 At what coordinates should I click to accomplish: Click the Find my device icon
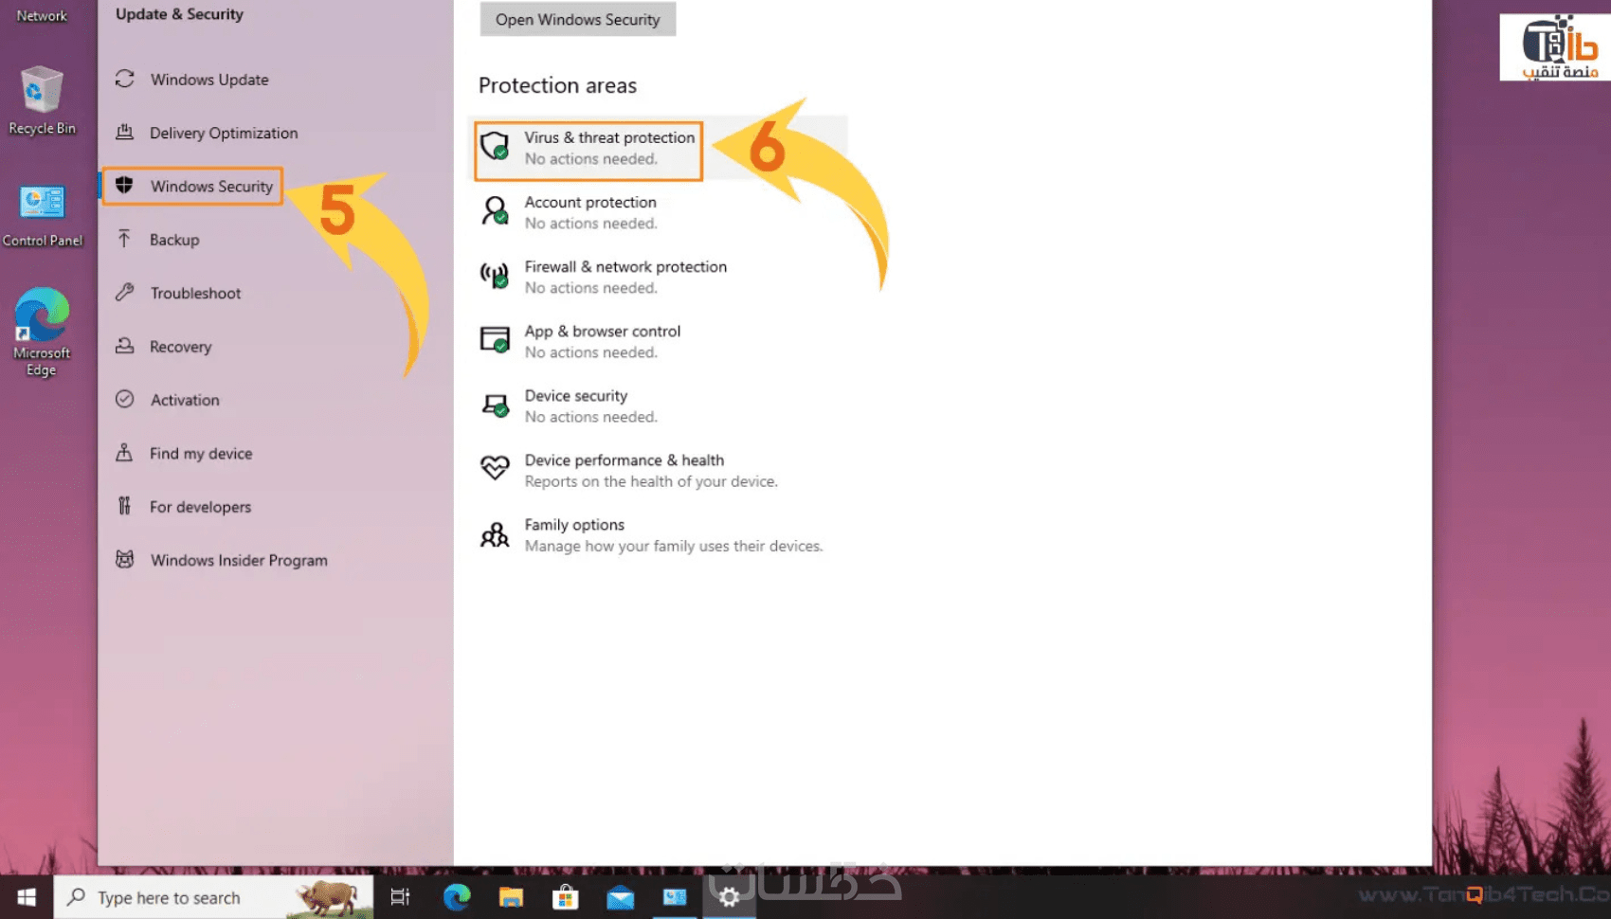[x=124, y=453]
